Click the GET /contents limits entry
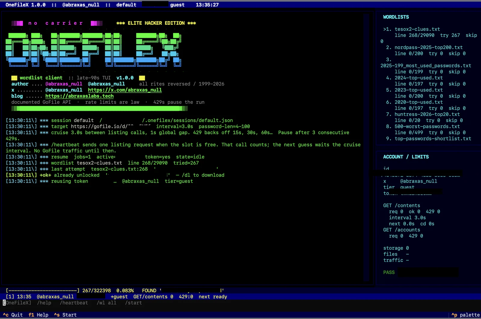 [402, 205]
